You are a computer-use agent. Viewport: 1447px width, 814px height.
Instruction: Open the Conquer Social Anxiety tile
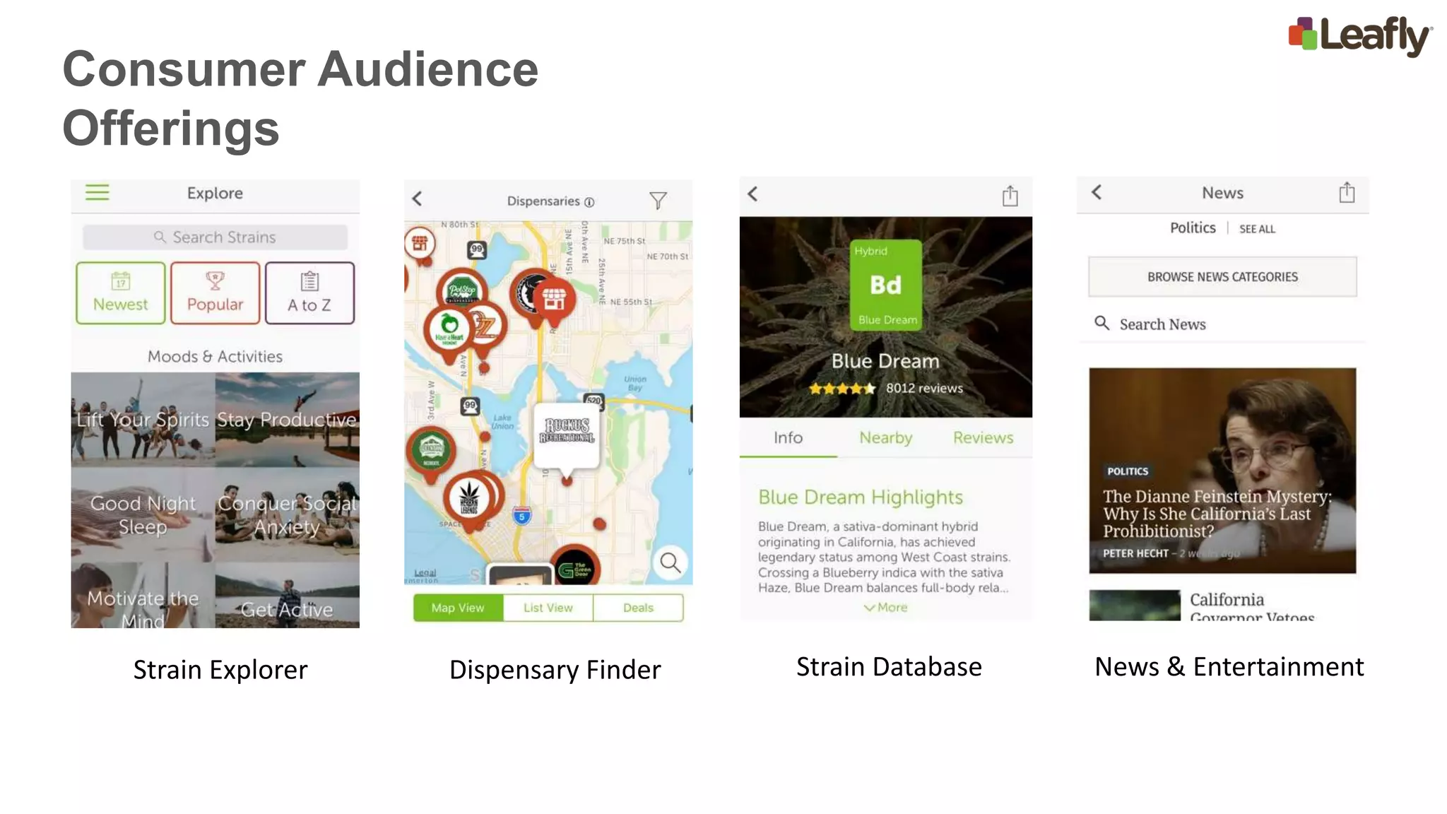pyautogui.click(x=287, y=514)
